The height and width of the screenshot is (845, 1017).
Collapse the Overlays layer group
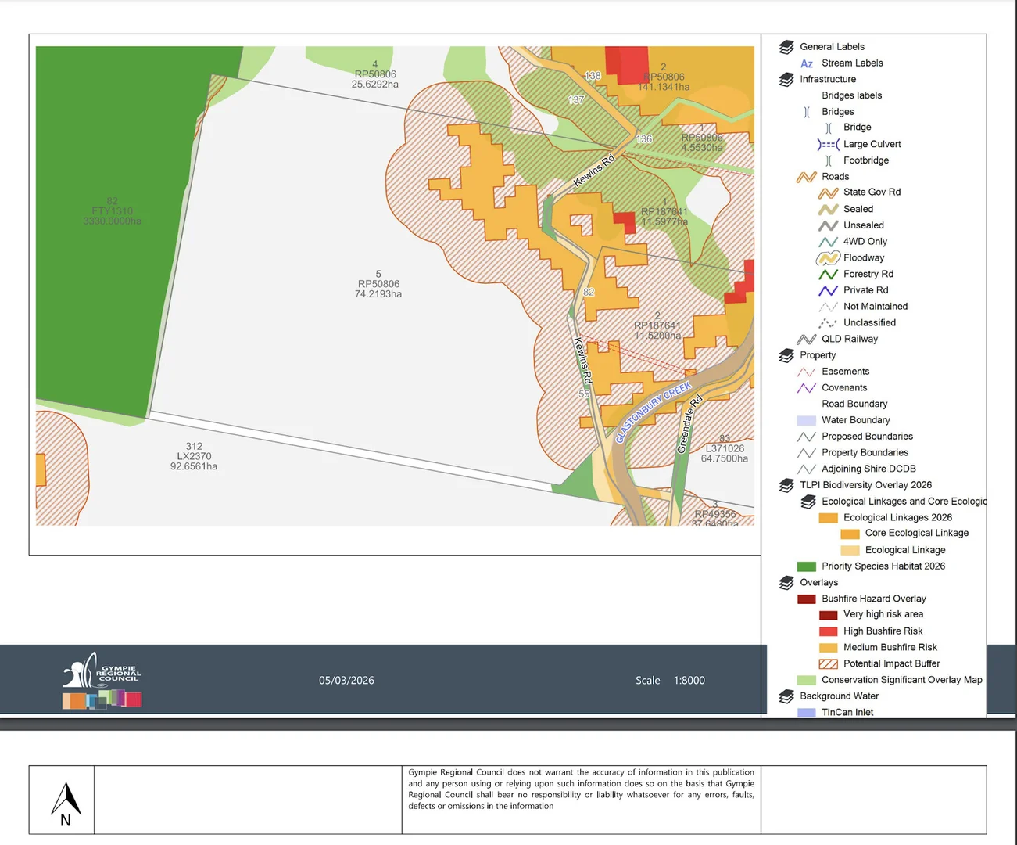(786, 583)
